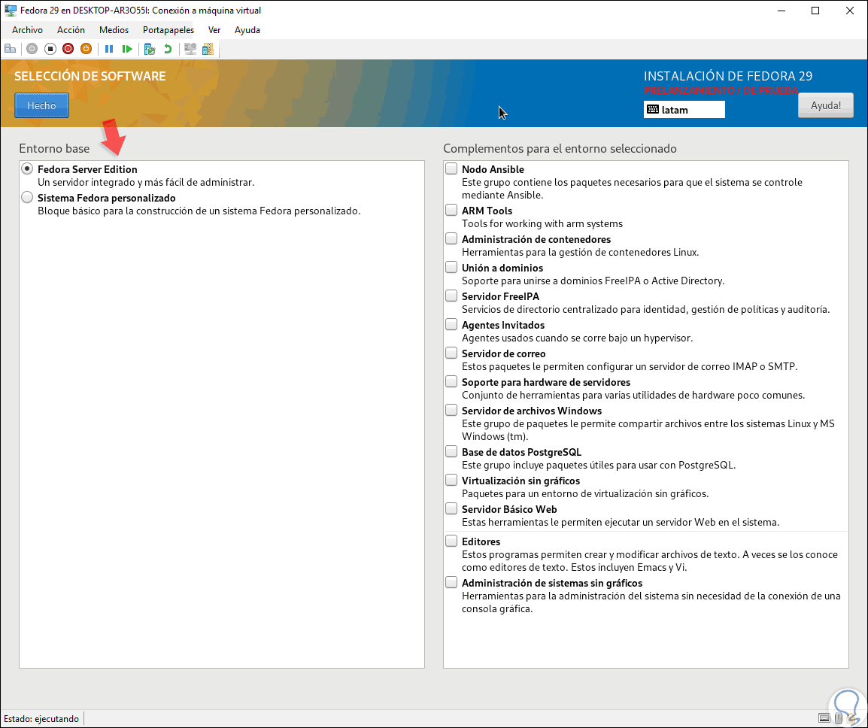The height and width of the screenshot is (728, 868).
Task: Click the latam keyboard layout field
Action: pos(684,110)
